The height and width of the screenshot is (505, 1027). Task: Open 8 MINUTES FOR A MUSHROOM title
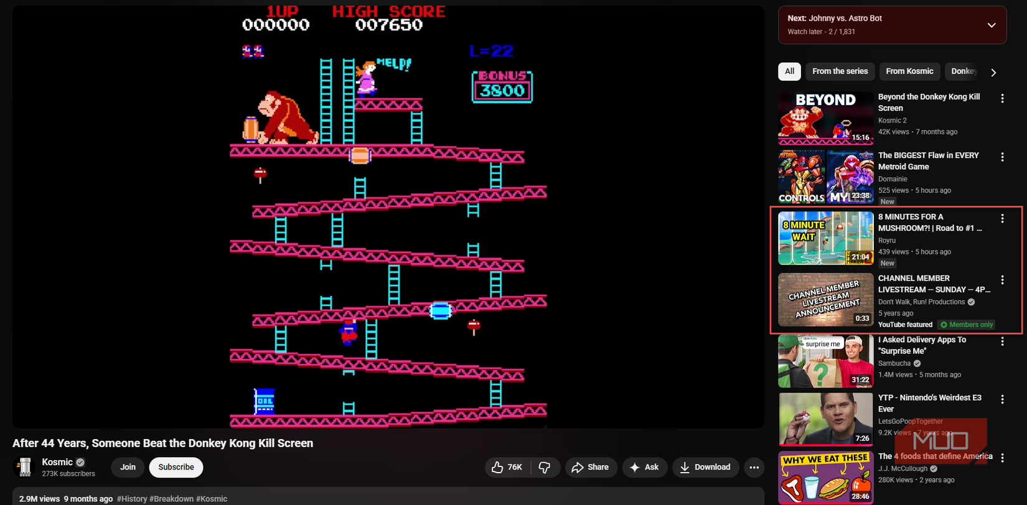(x=930, y=223)
